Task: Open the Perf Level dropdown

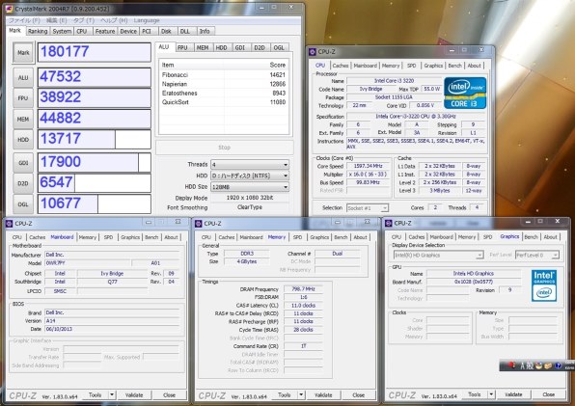Action: [x=537, y=255]
